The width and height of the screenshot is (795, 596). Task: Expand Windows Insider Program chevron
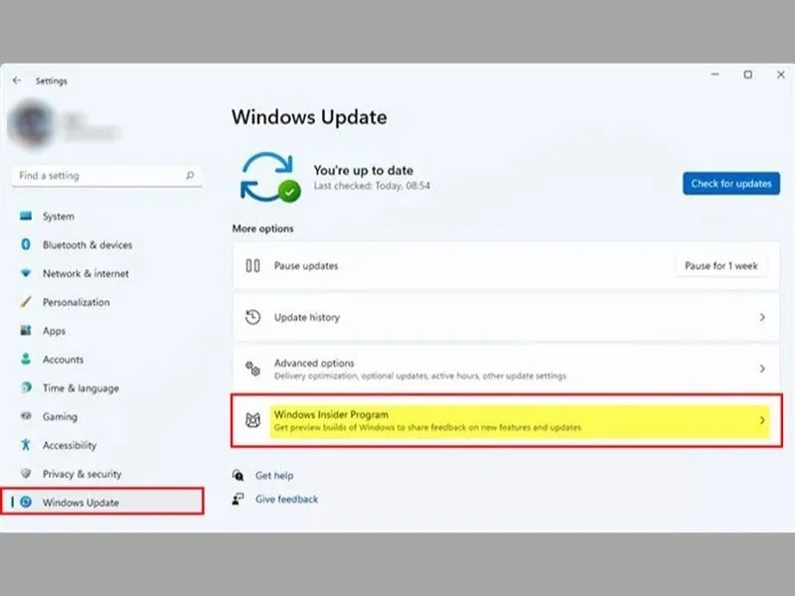(762, 420)
